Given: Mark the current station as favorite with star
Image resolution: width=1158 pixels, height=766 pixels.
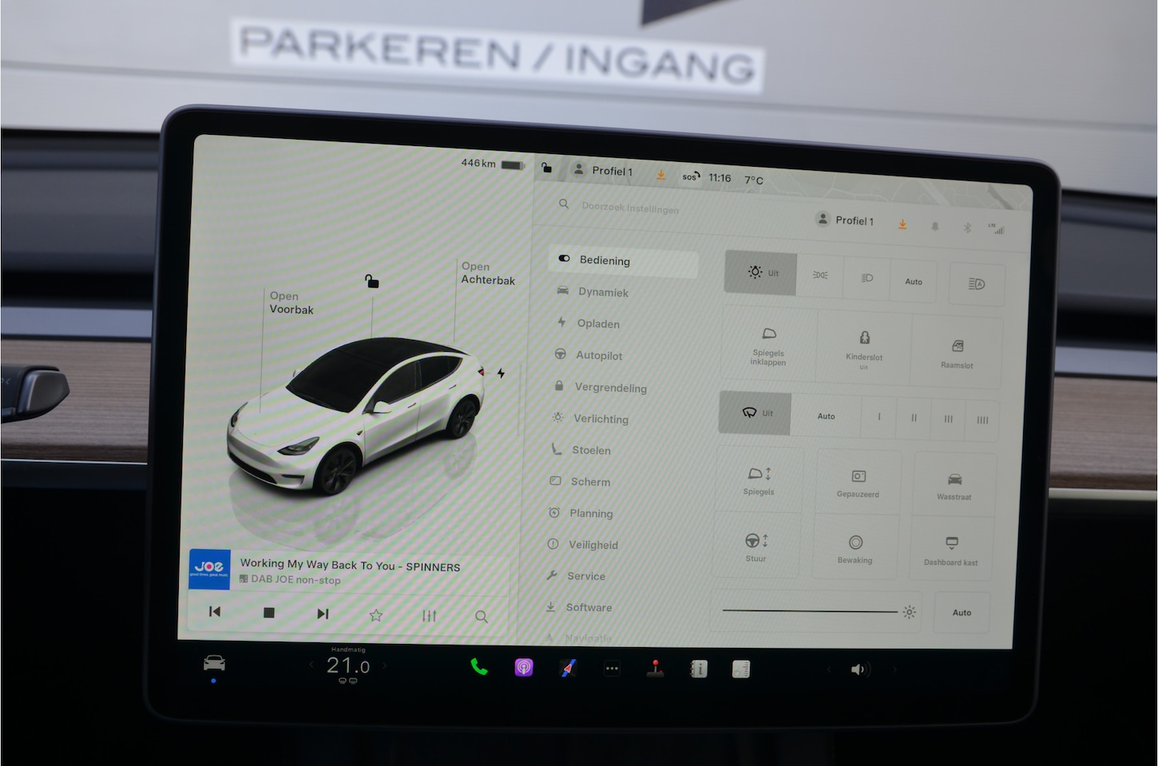Looking at the screenshot, I should pos(376,615).
